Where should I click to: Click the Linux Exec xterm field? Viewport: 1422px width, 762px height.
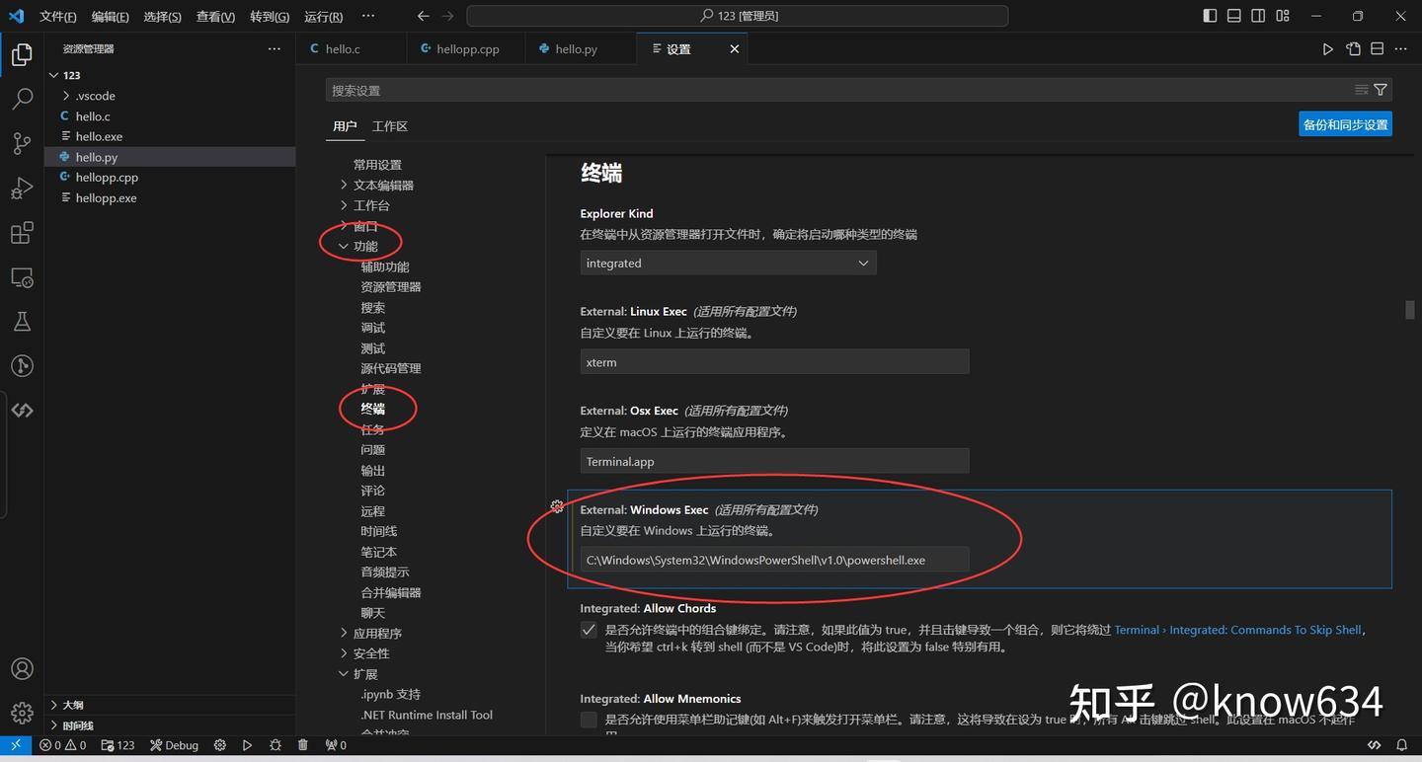(x=774, y=362)
